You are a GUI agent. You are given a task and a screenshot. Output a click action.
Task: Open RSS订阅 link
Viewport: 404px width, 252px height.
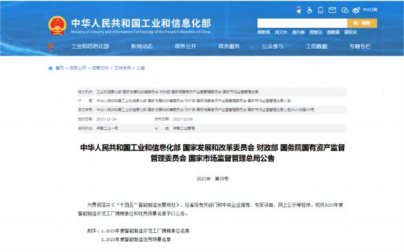pos(370,9)
